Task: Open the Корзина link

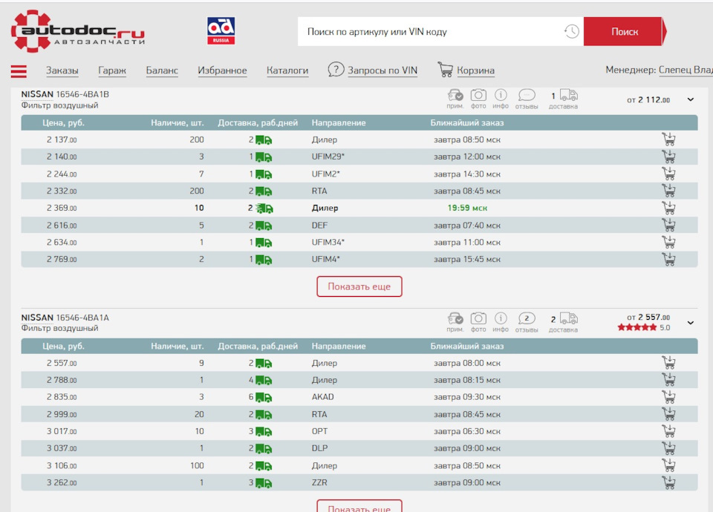Action: click(475, 70)
